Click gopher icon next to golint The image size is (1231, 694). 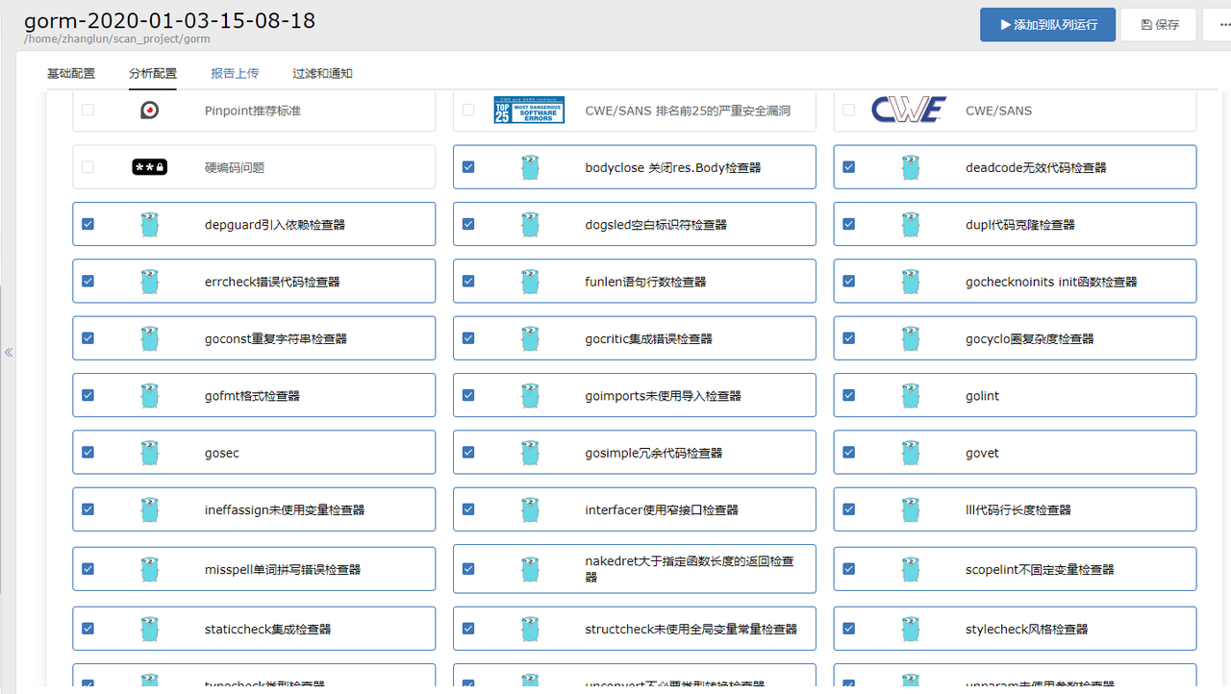(x=911, y=395)
